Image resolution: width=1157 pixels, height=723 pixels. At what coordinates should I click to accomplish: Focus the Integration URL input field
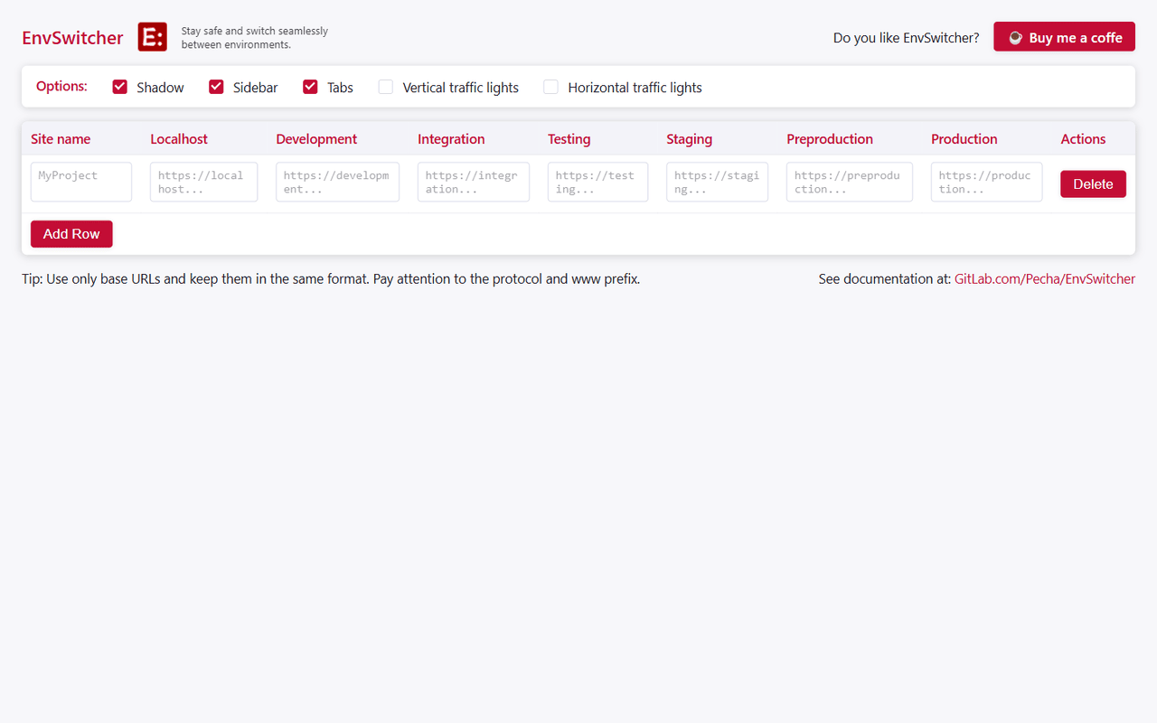[474, 182]
